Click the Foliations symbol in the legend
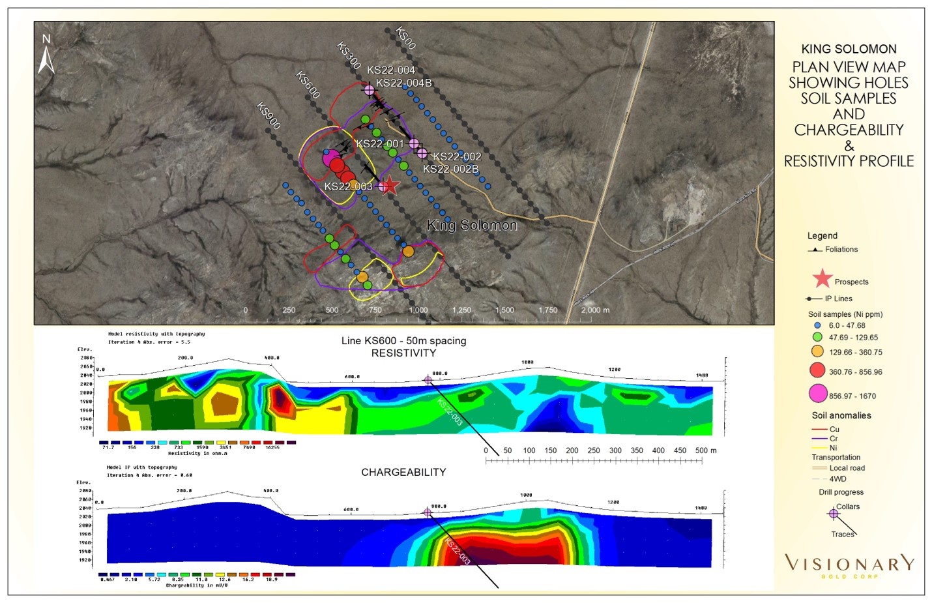932x603 pixels. [815, 250]
